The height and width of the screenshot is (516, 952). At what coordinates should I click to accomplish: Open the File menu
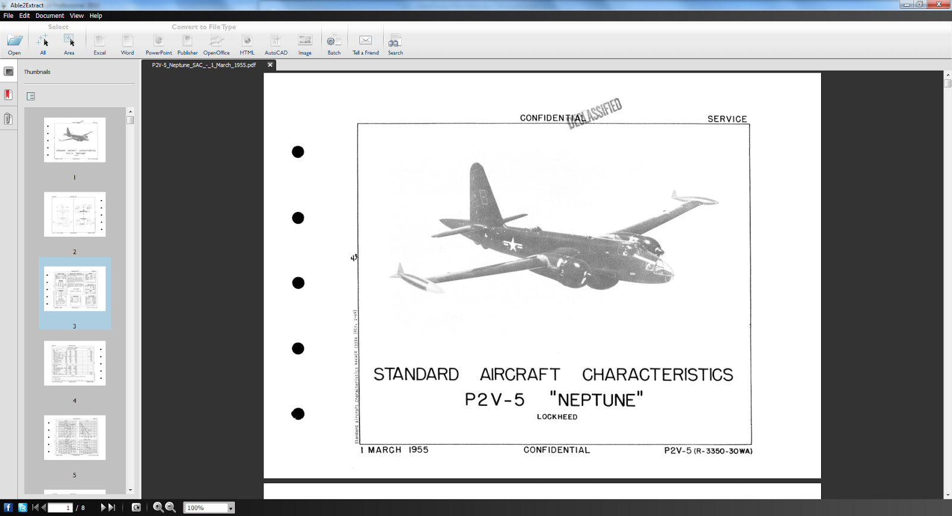tap(8, 15)
